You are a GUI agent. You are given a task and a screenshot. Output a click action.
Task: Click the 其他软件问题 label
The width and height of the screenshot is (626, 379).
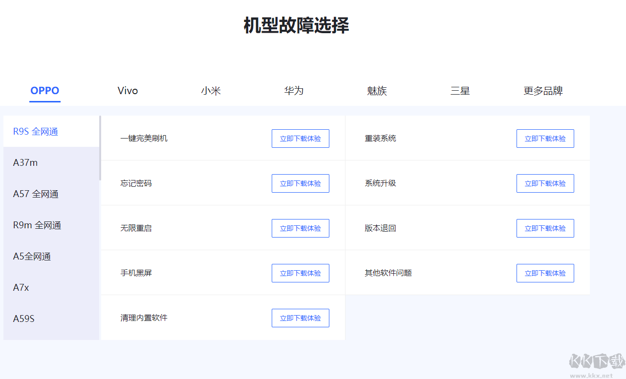(x=388, y=273)
